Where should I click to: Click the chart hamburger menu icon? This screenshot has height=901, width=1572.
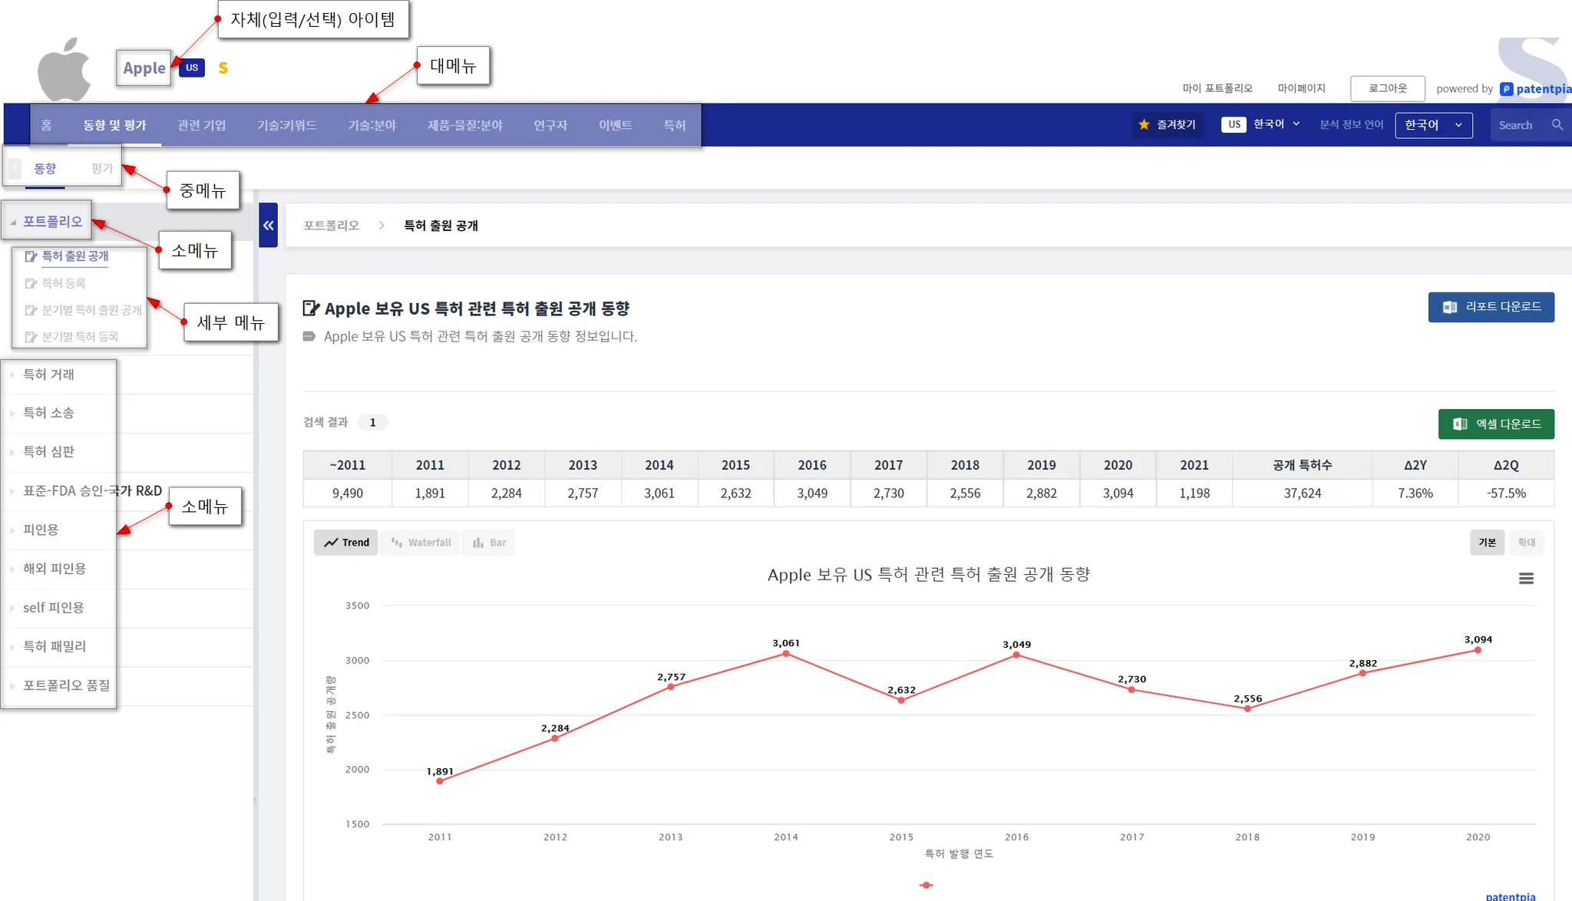1526,579
